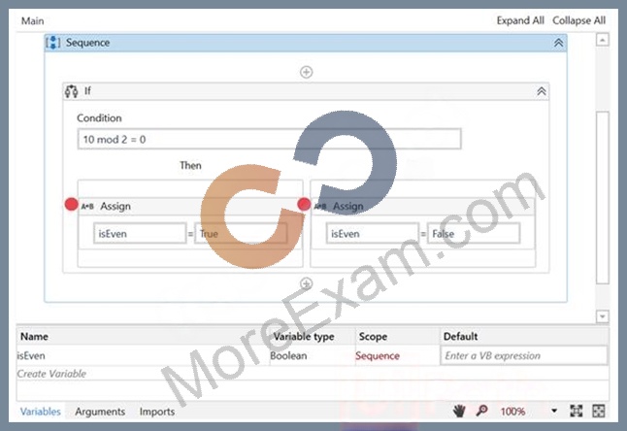
Task: Open the Imports tab
Action: pos(157,412)
